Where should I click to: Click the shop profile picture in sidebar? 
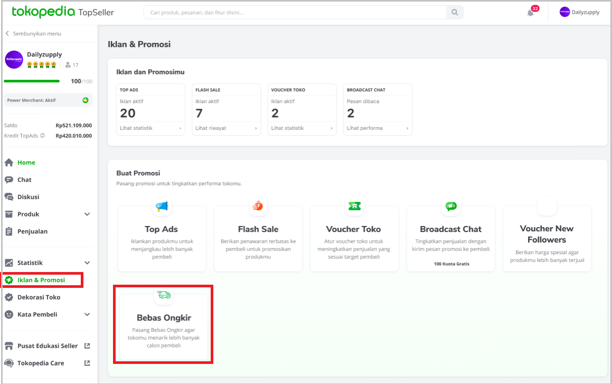(x=14, y=60)
